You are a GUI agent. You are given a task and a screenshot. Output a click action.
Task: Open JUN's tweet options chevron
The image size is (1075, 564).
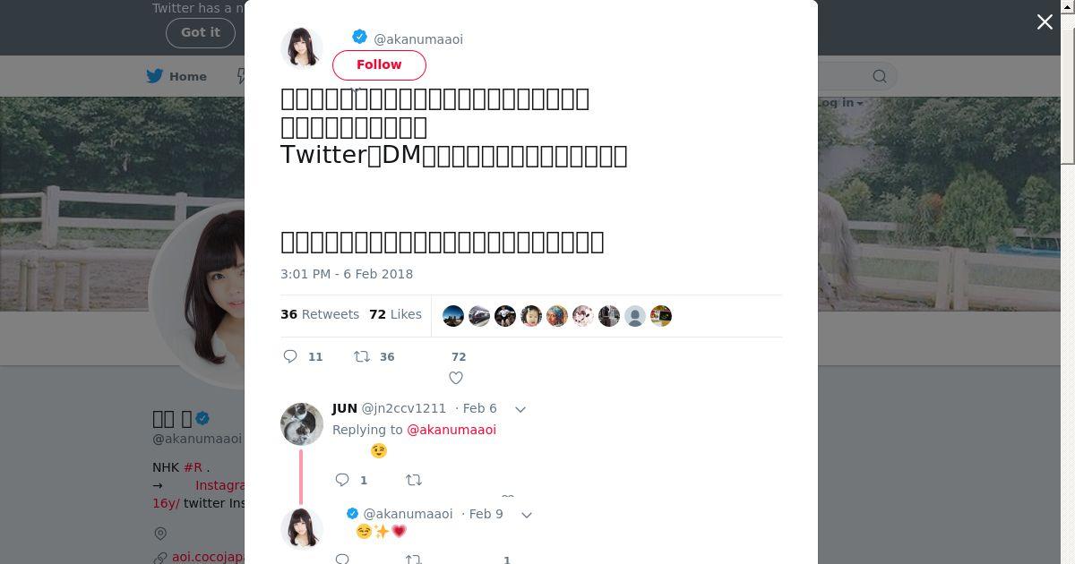coord(520,409)
